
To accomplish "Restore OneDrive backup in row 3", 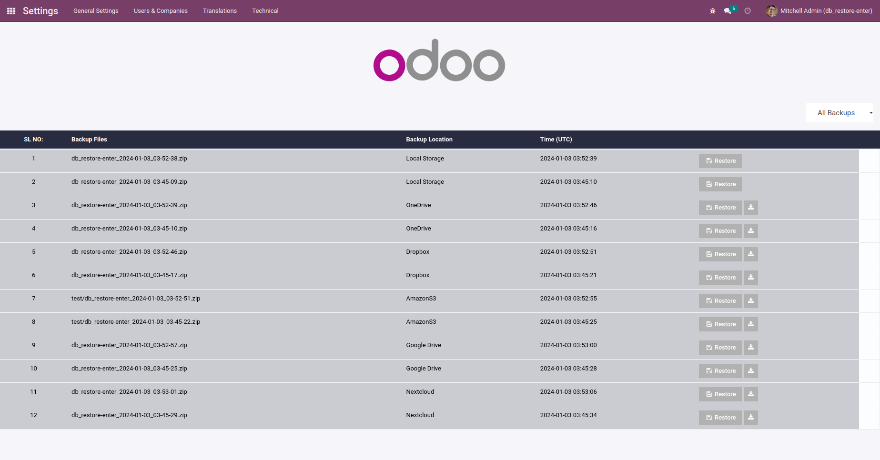I will click(x=720, y=208).
